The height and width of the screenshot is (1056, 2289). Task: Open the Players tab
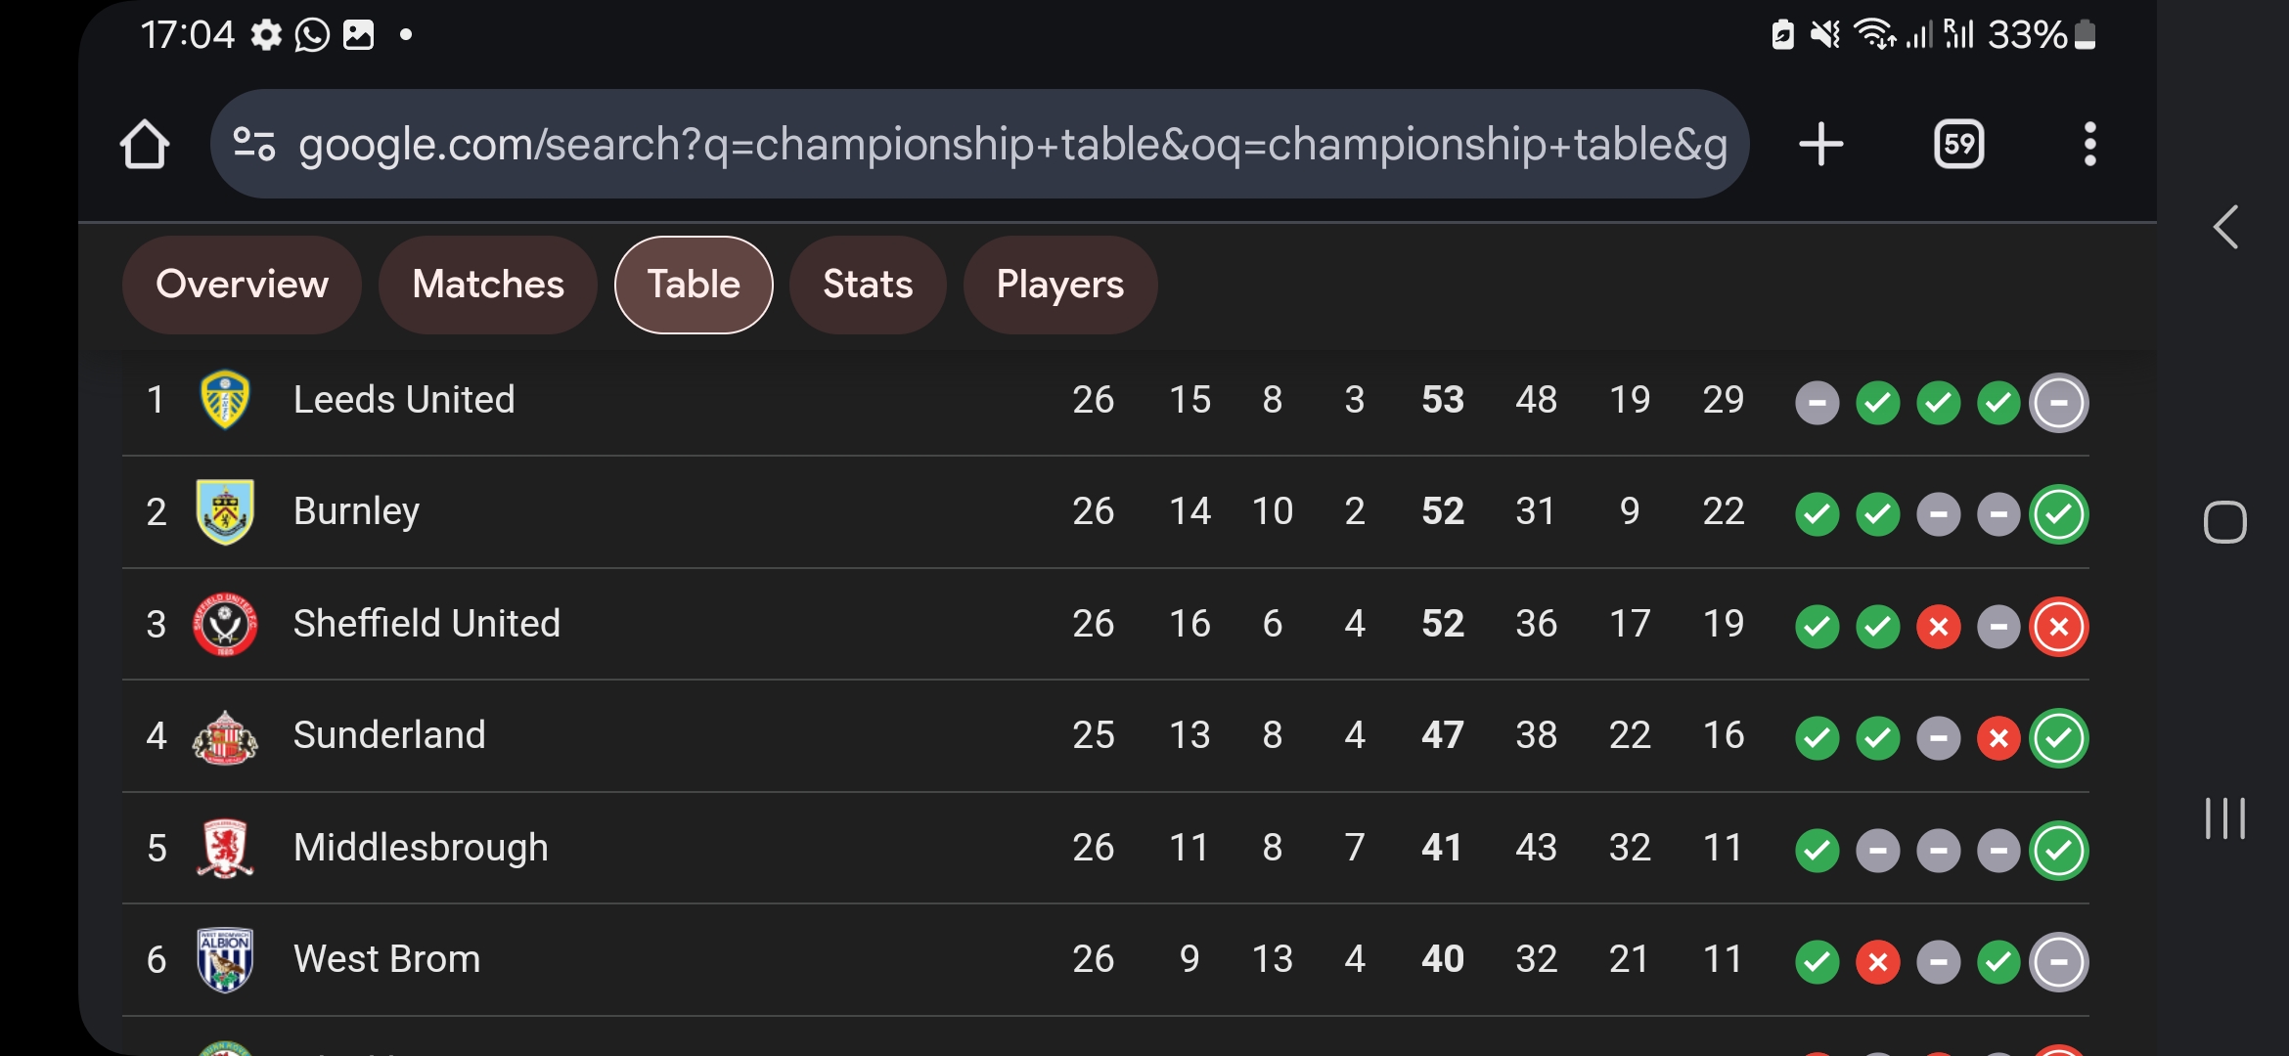tap(1060, 285)
